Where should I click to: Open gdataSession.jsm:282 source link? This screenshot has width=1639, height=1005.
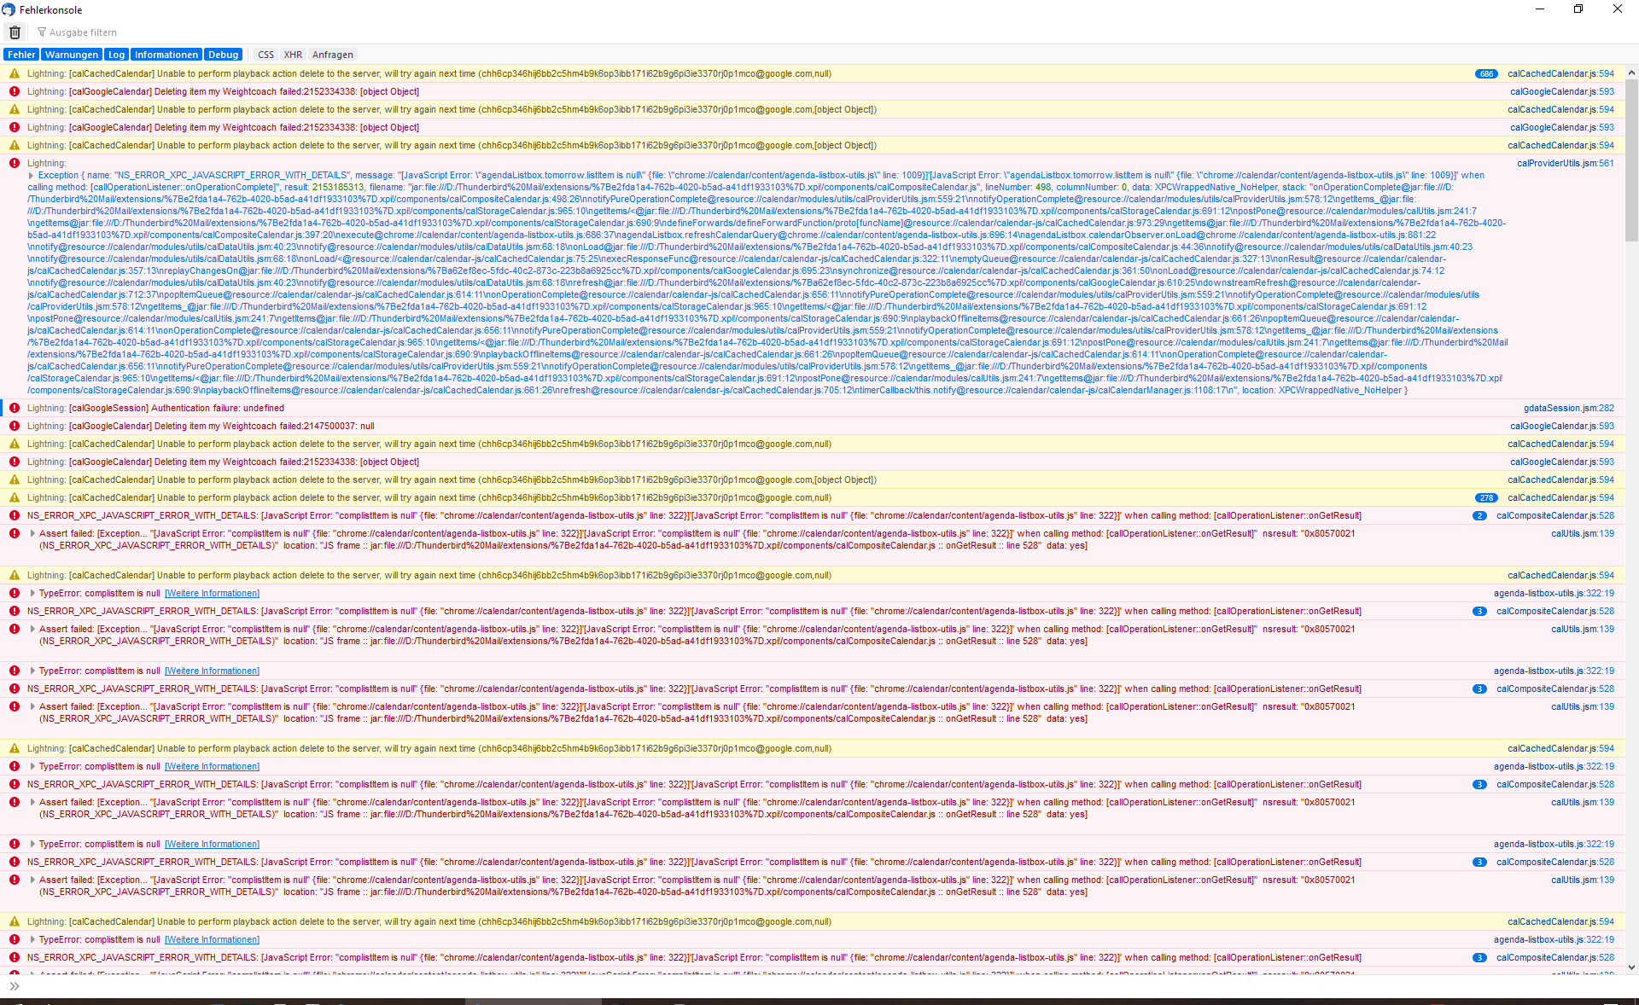[1568, 409]
